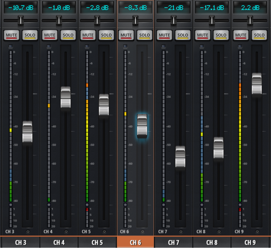
Task: Click the -10.7 dB level display on CH 3
Action: [x=21, y=8]
